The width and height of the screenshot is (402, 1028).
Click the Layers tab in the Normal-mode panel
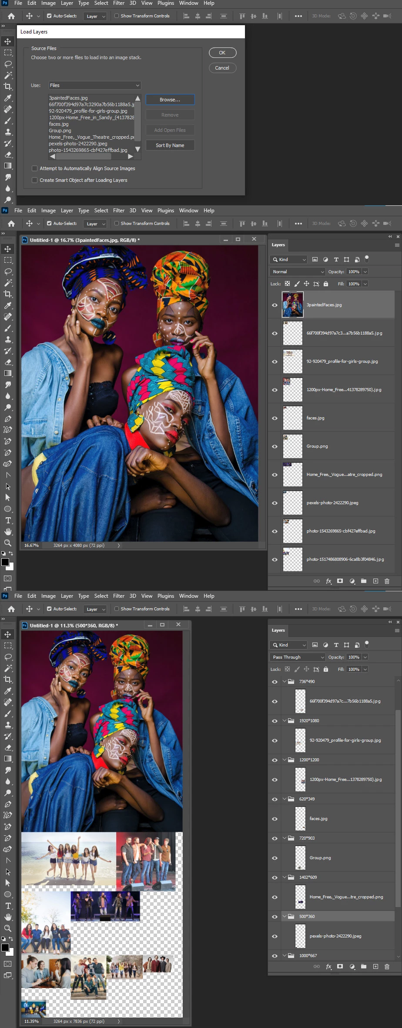(x=278, y=245)
